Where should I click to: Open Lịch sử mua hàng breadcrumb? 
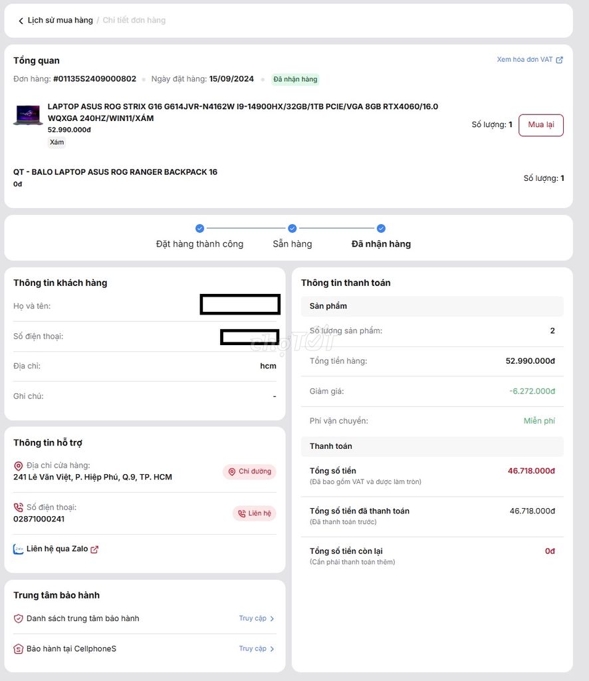(x=60, y=21)
